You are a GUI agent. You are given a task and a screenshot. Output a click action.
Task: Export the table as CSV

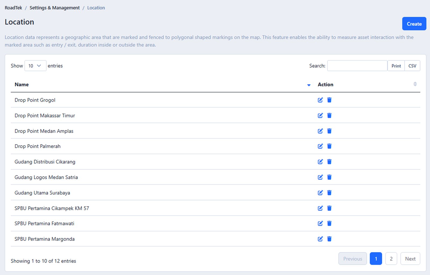coord(412,66)
